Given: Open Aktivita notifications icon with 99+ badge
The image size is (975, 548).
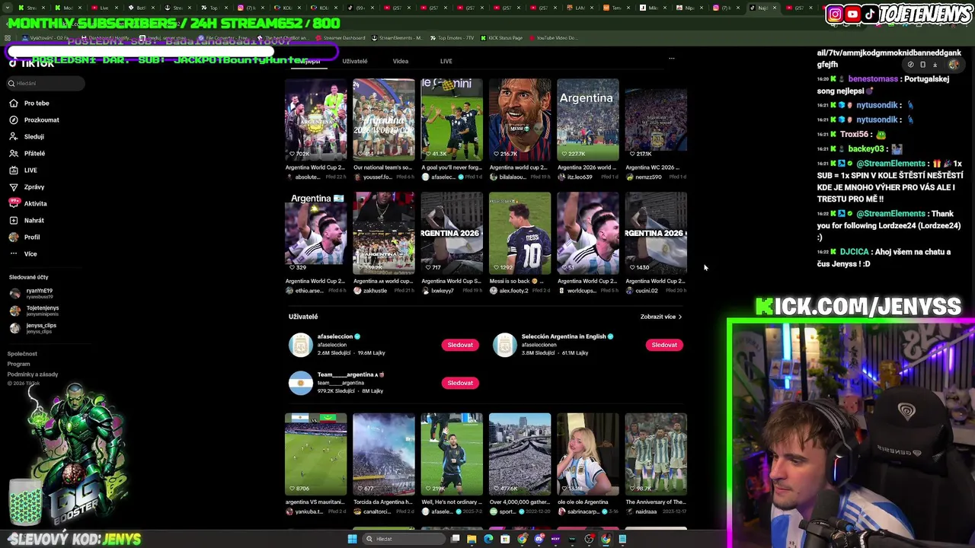Looking at the screenshot, I should point(14,203).
